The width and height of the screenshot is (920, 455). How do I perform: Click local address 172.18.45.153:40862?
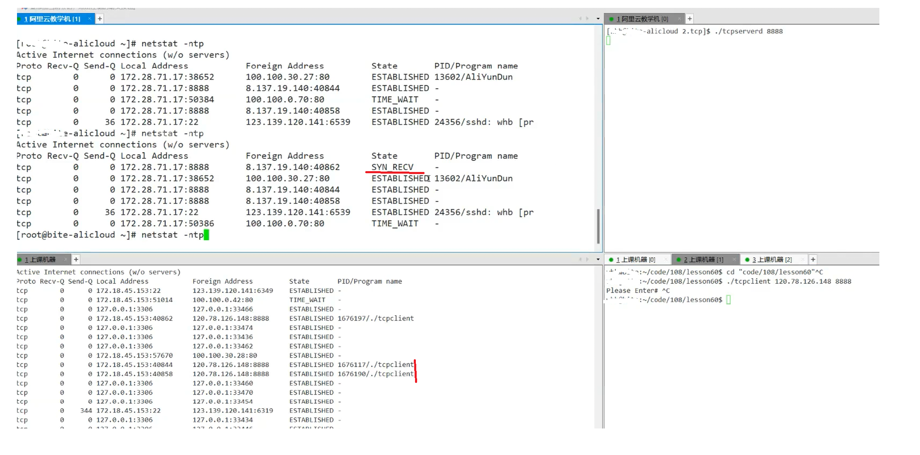point(134,318)
